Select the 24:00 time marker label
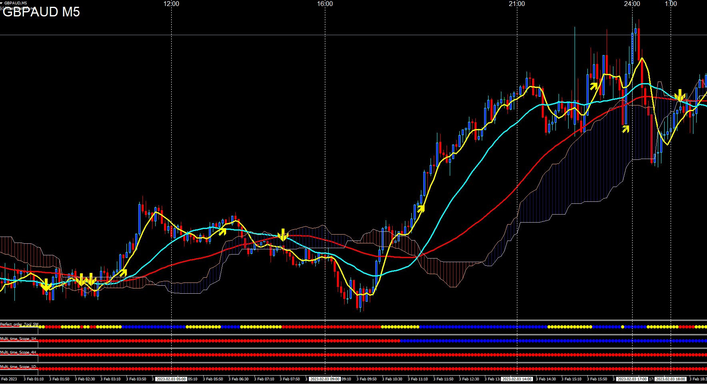The width and height of the screenshot is (707, 384). (x=632, y=4)
